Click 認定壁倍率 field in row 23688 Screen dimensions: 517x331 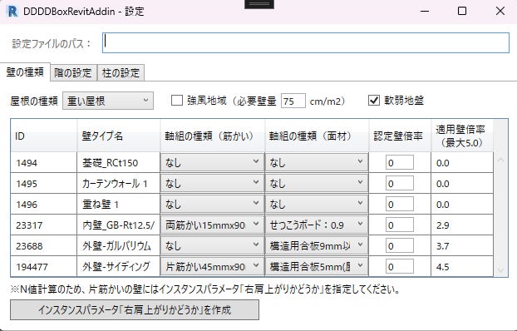coord(400,245)
